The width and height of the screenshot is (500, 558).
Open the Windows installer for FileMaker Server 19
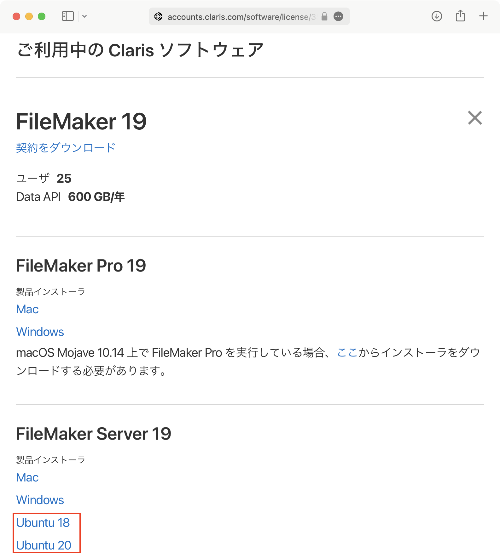[x=40, y=500]
